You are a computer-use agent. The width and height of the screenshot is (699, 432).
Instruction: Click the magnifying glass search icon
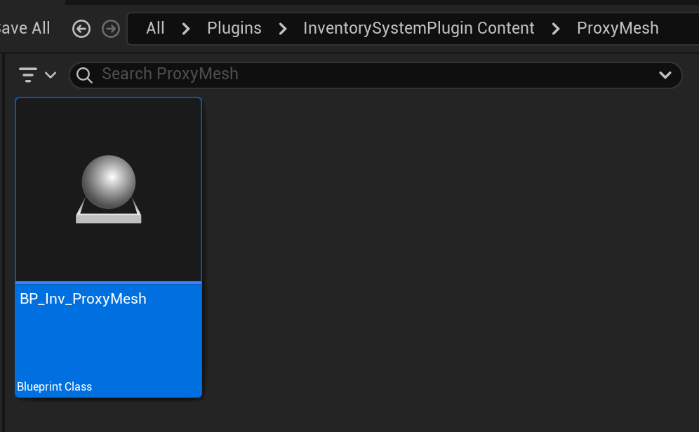(x=84, y=75)
